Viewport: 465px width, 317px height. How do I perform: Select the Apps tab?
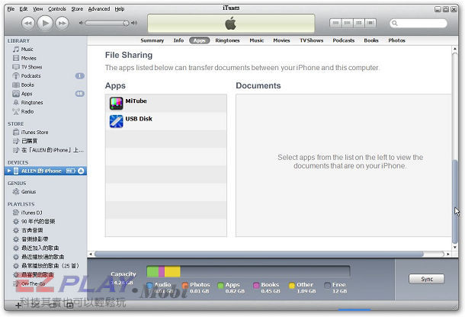(199, 40)
